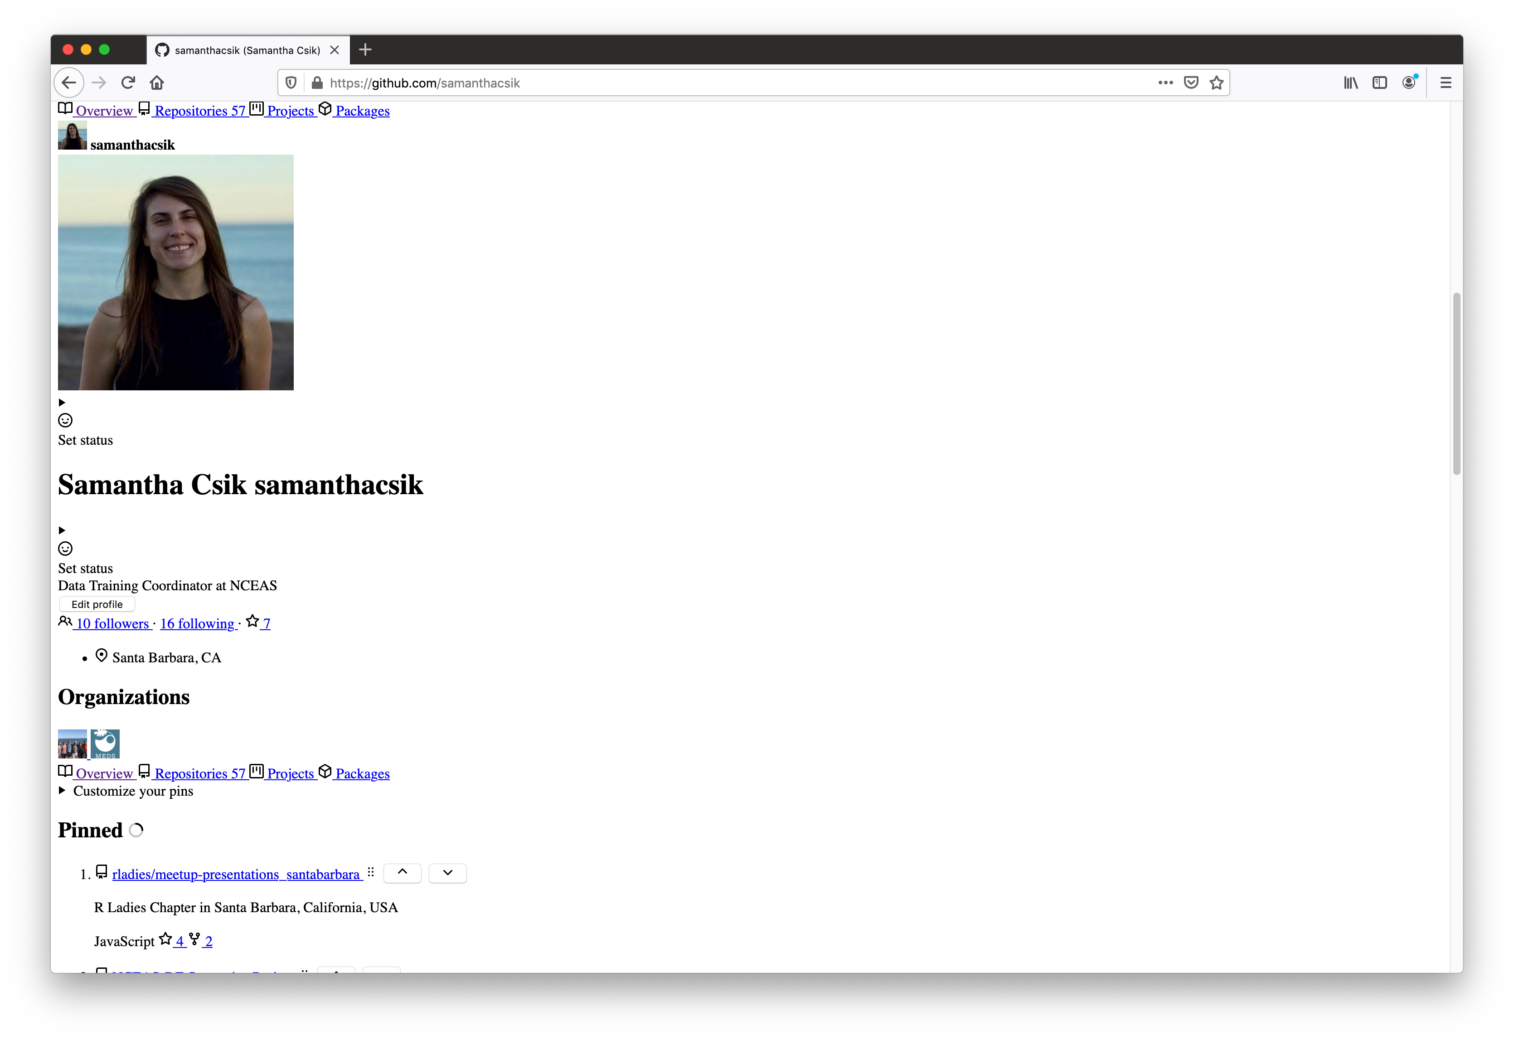Open rladies/meetup-presentations_santabarbara repo link
The image size is (1514, 1040).
click(x=236, y=873)
